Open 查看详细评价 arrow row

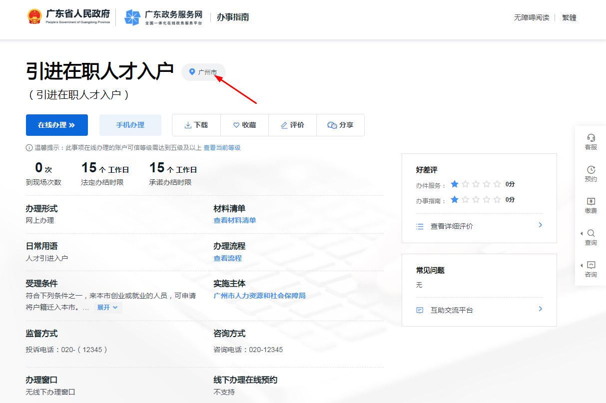tap(479, 226)
